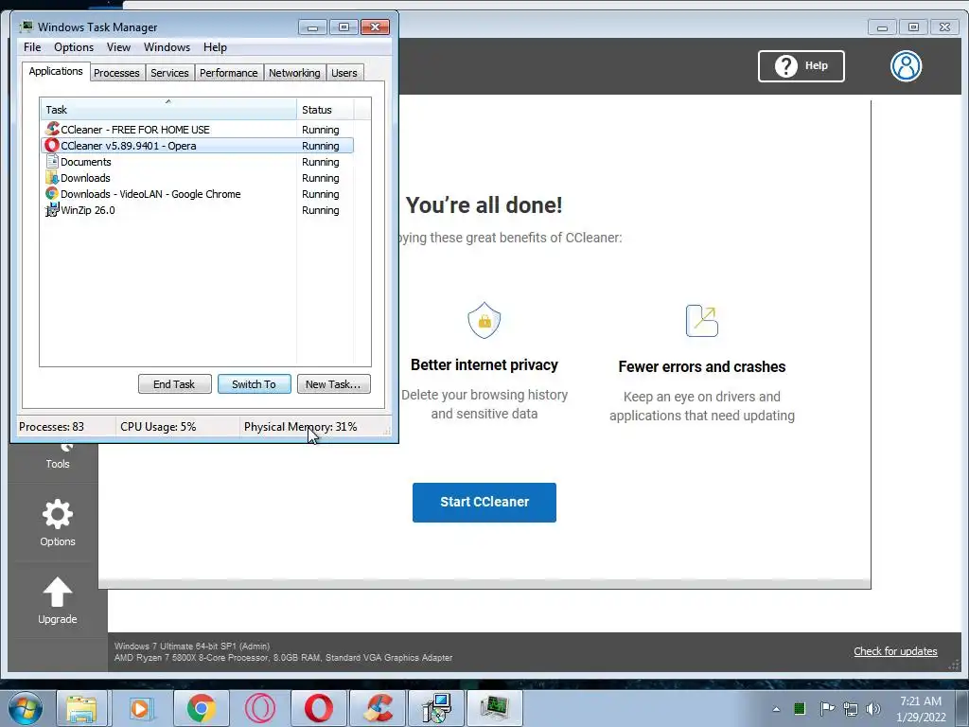Open the View menu in Task Manager
The width and height of the screenshot is (969, 727).
click(118, 47)
